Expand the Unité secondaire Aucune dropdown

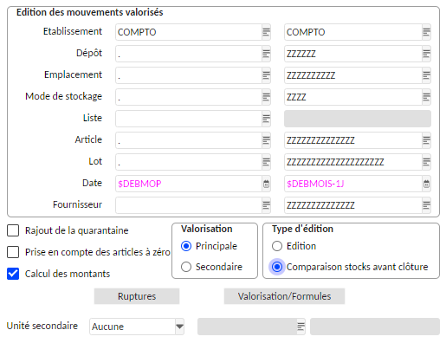179,327
